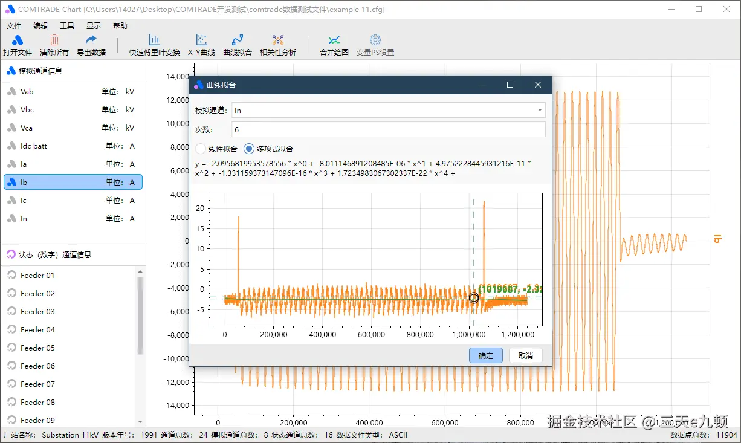The image size is (741, 443).
Task: Click the 取消 button
Action: tap(526, 355)
